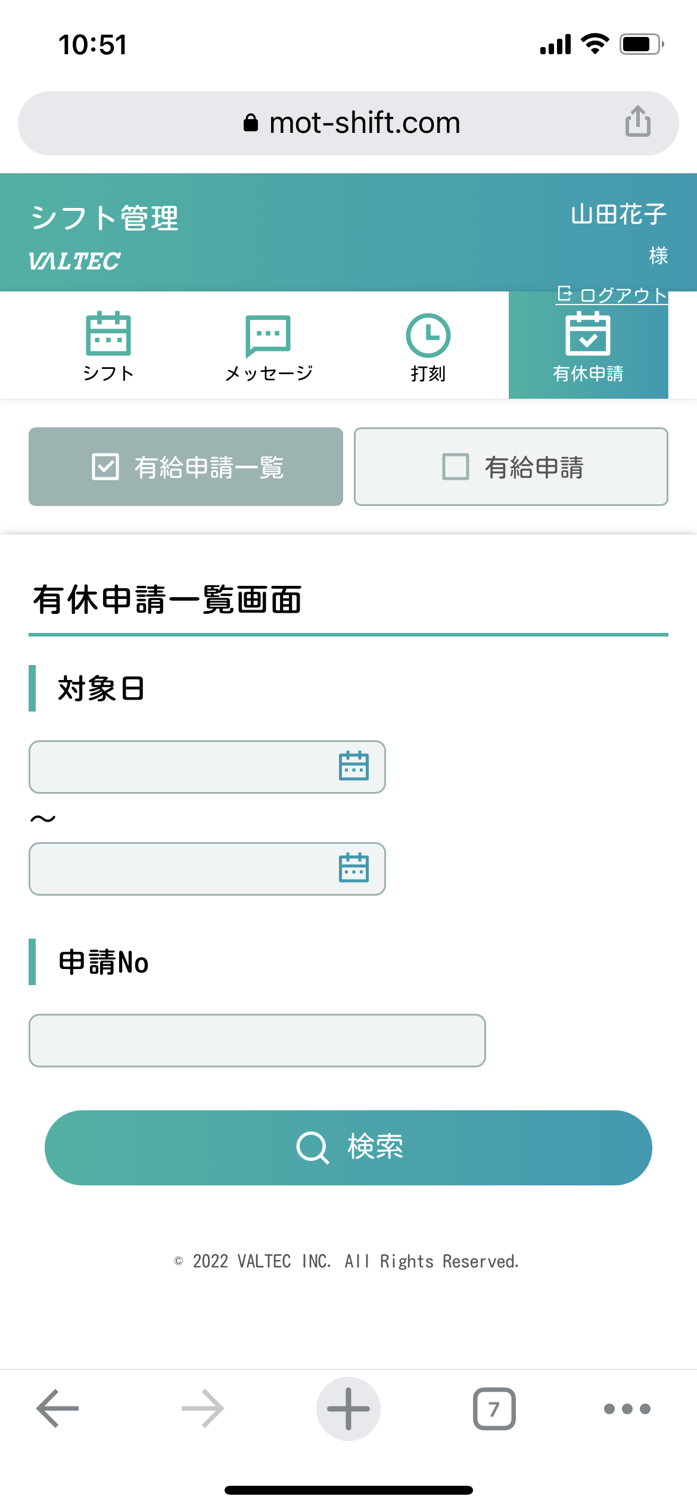Open the first 対象日 calendar picker icon
The image size is (697, 1509).
click(354, 767)
